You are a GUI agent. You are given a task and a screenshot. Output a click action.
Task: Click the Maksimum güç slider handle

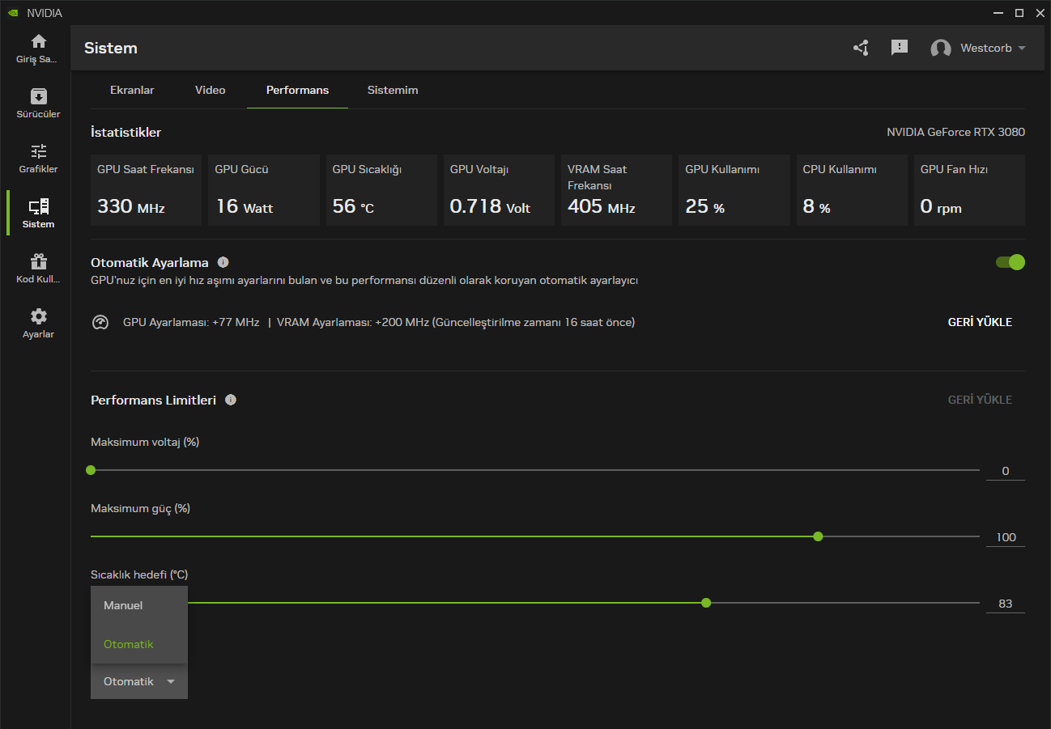click(x=818, y=536)
